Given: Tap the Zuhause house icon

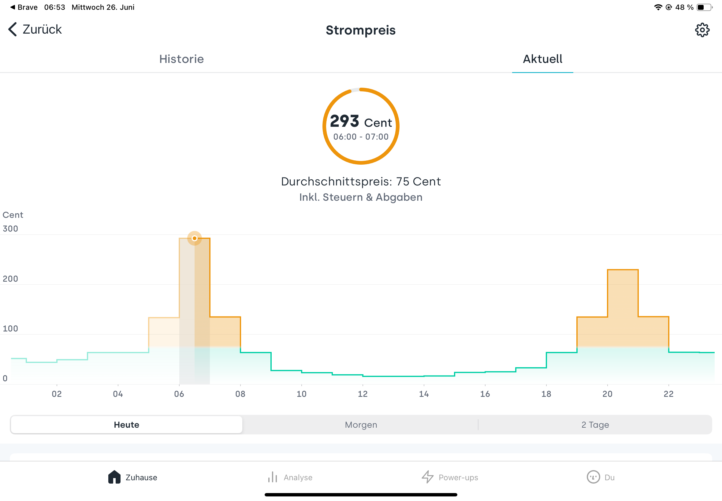Looking at the screenshot, I should click(114, 477).
